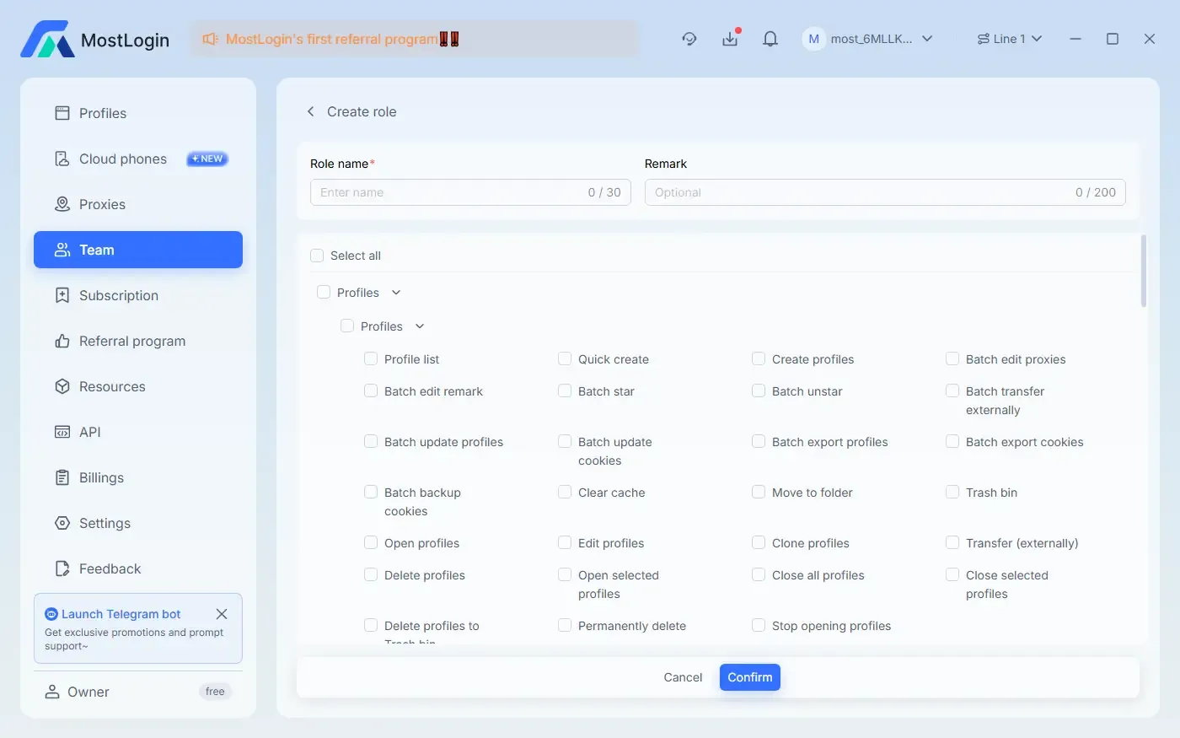
Task: Open the downloads icon in the top bar
Action: click(x=730, y=39)
